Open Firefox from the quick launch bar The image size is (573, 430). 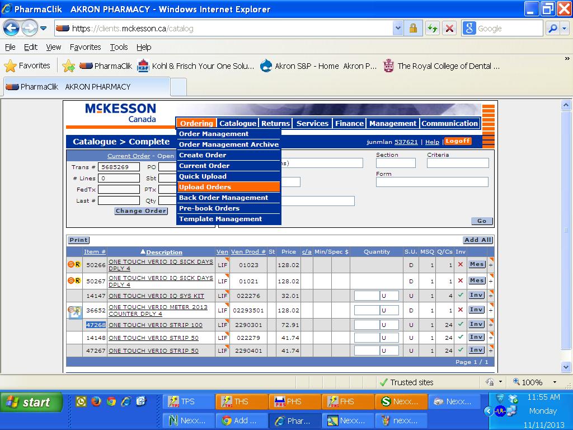tap(96, 401)
